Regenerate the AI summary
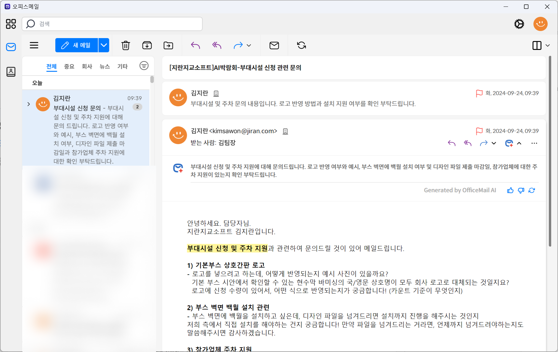The width and height of the screenshot is (558, 352). tap(532, 190)
